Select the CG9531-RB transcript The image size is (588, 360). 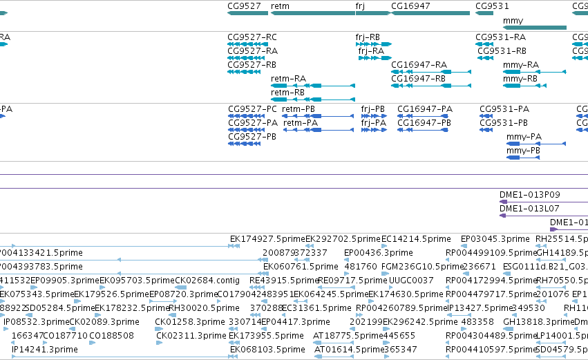[x=485, y=58]
